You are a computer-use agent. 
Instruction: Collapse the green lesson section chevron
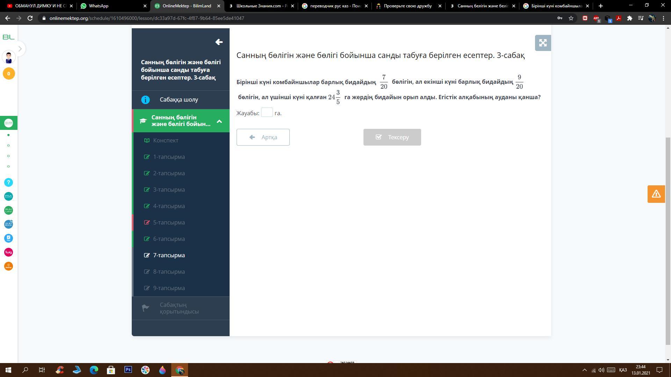point(219,121)
